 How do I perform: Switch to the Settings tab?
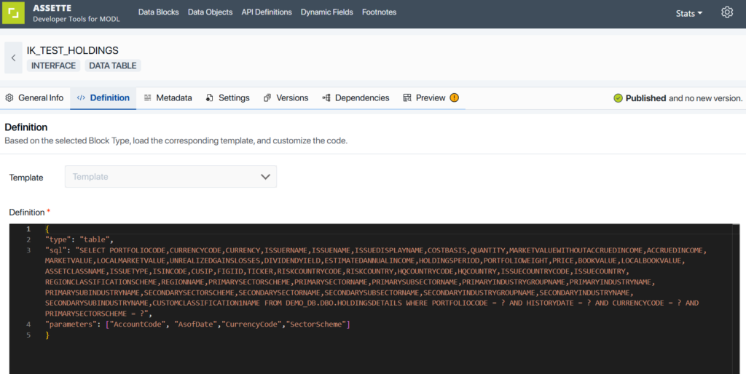[x=227, y=98]
